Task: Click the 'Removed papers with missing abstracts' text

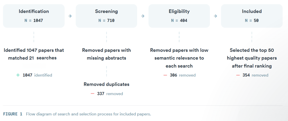Action: [106, 54]
